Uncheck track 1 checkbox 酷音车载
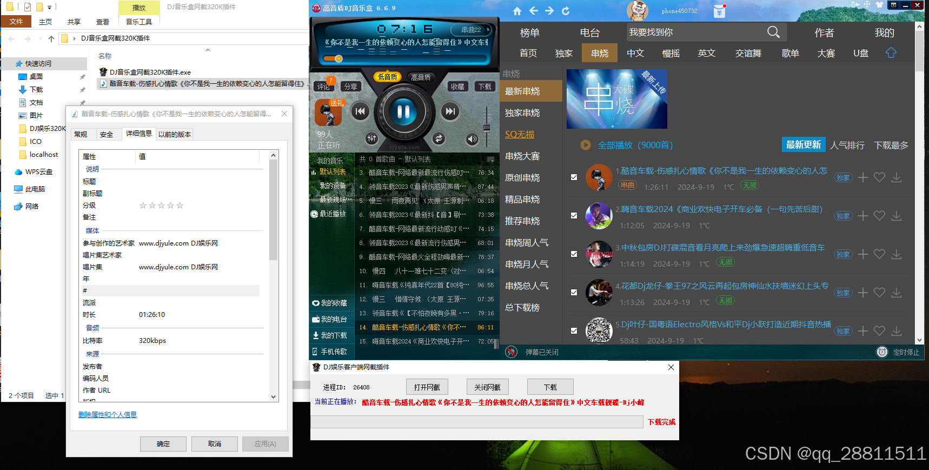The image size is (929, 470). pyautogui.click(x=574, y=177)
